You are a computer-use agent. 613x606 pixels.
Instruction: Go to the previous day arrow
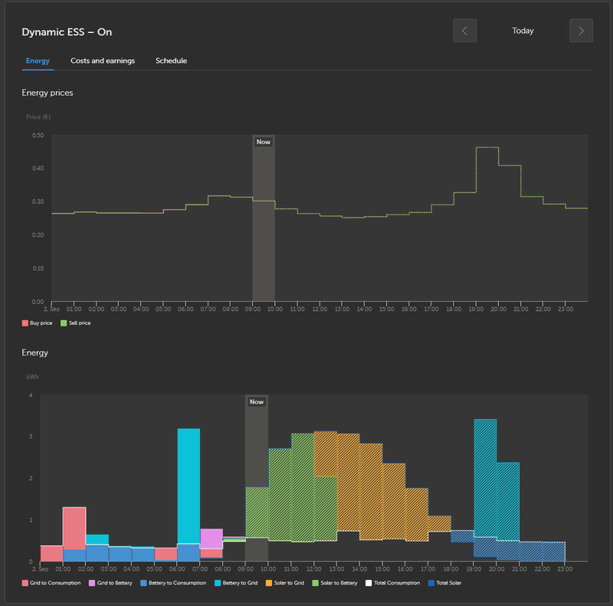(464, 31)
